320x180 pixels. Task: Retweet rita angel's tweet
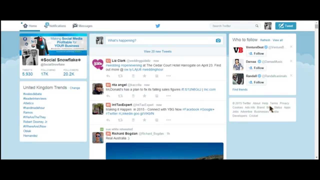[x=120, y=96]
